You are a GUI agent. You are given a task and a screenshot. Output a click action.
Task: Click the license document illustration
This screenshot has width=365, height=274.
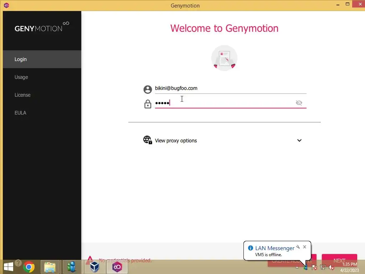tap(224, 58)
